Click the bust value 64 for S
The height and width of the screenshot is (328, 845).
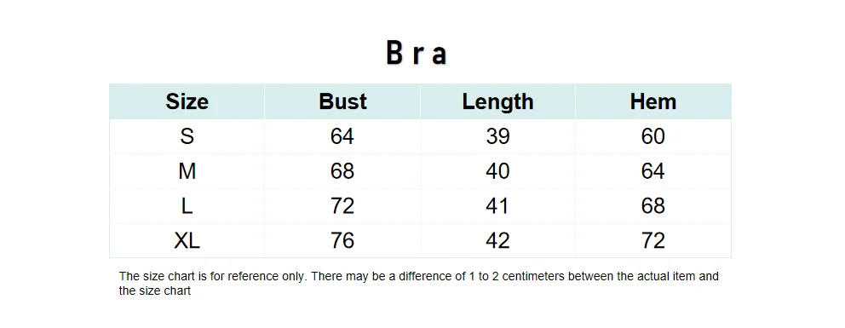point(342,136)
